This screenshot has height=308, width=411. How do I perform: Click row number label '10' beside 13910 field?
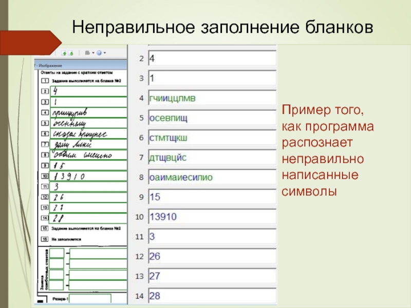[x=139, y=217]
